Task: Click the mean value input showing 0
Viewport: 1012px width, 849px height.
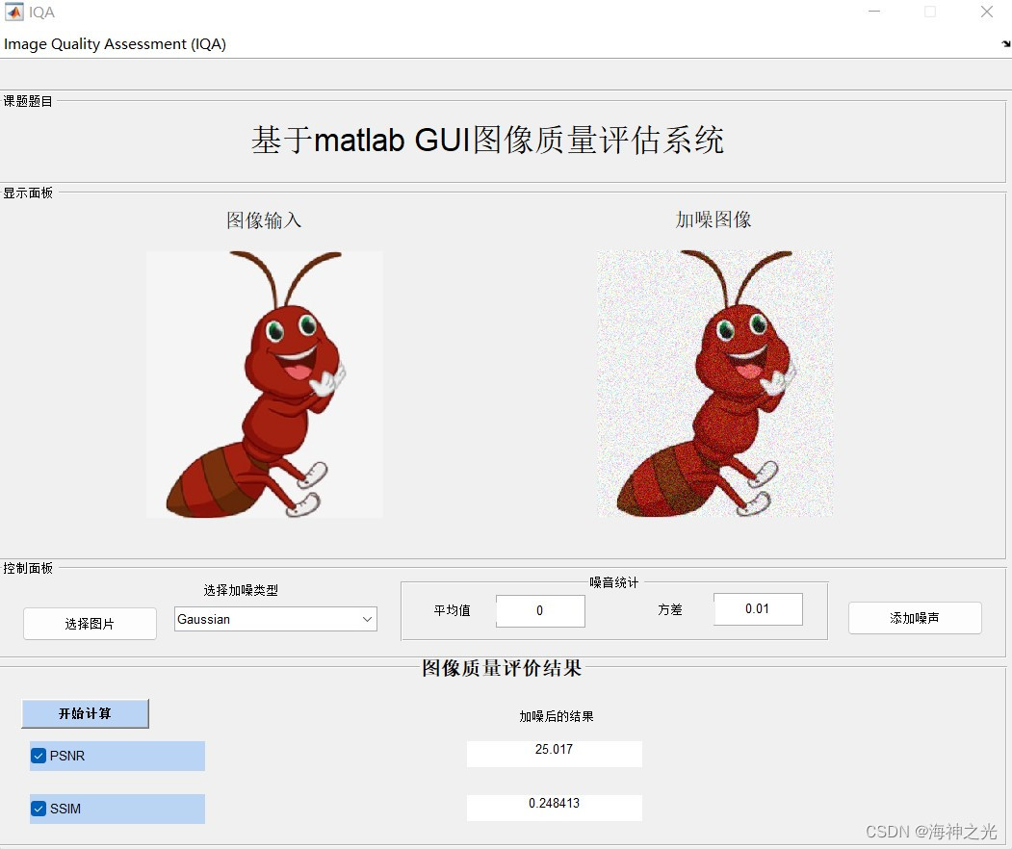Action: 539,610
